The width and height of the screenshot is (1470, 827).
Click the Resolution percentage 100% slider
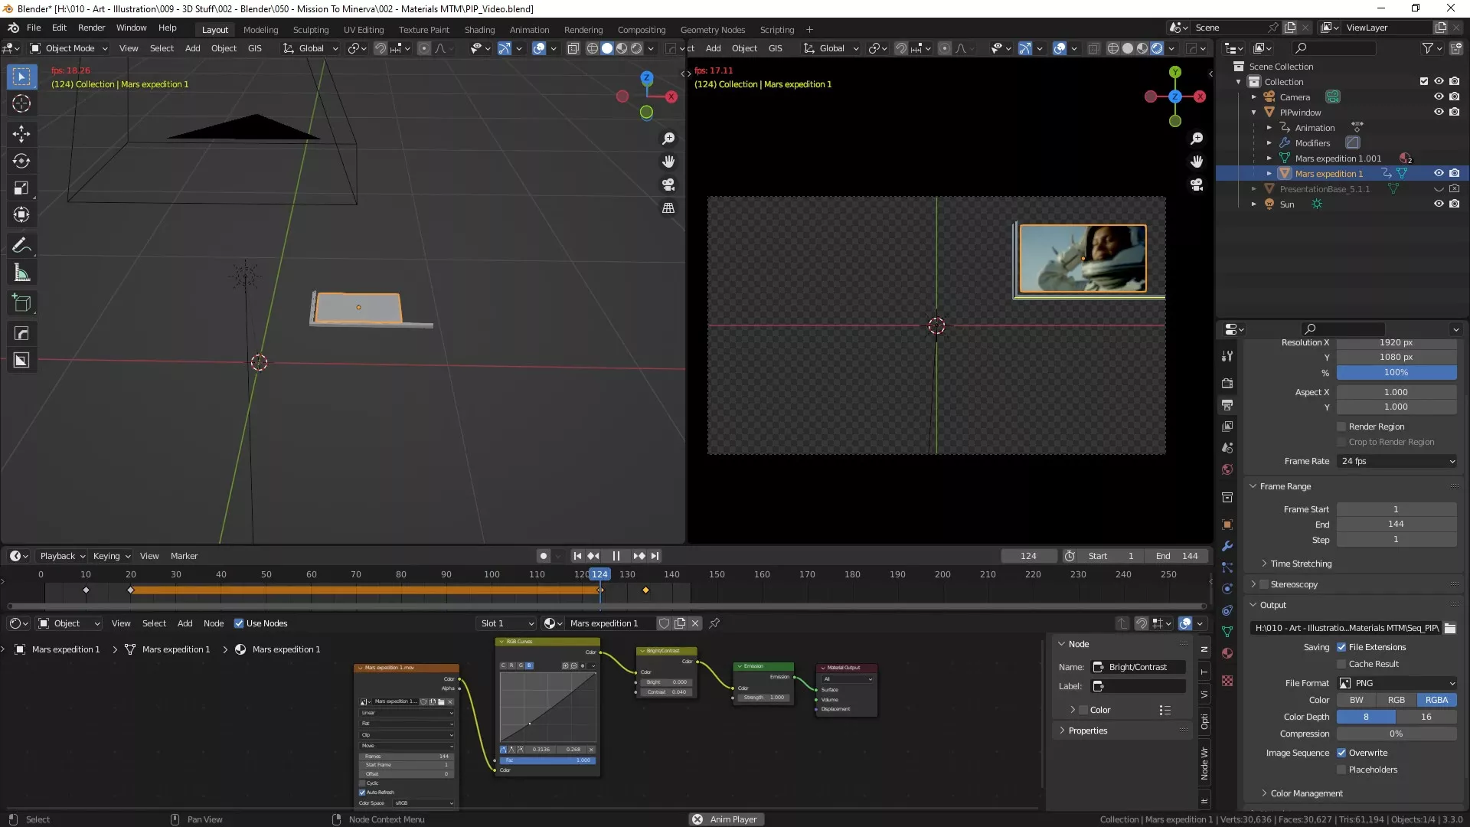click(1396, 372)
